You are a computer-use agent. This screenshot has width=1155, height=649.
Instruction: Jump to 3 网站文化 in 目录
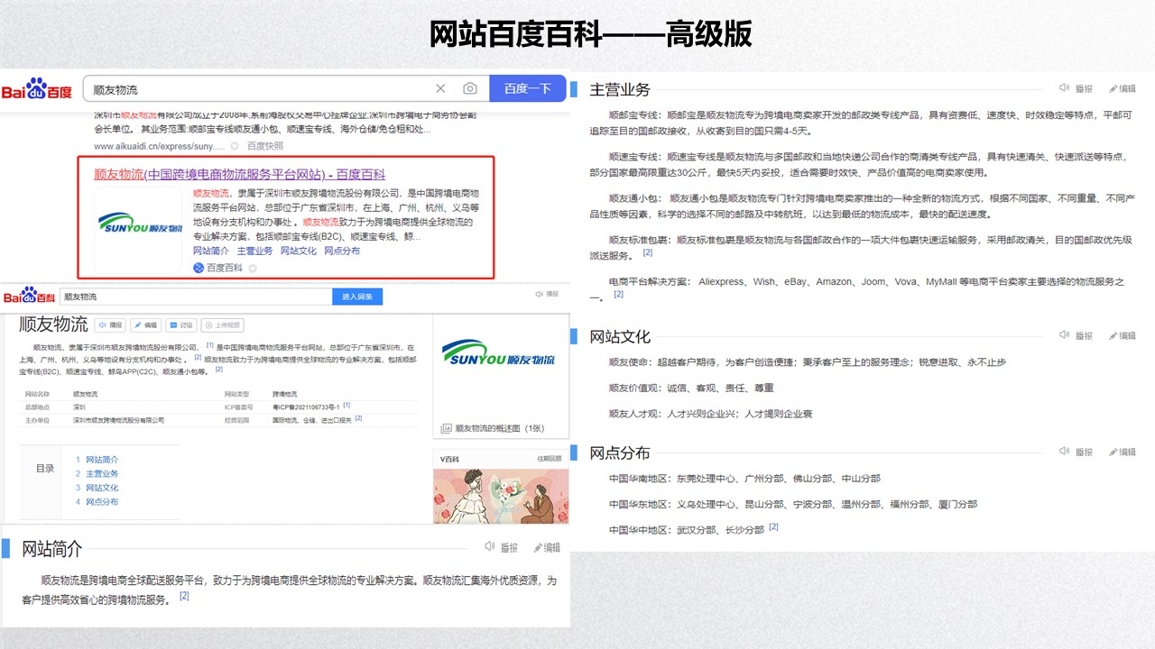tap(97, 488)
